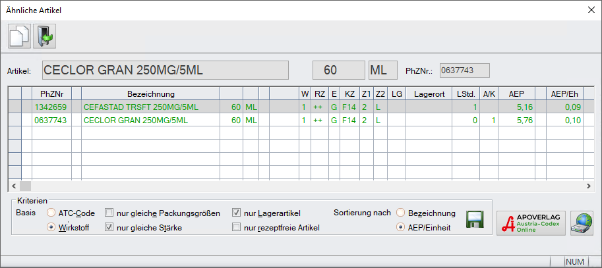Click the AEP column header
Screen dimensions: 602x268
pyautogui.click(x=516, y=94)
